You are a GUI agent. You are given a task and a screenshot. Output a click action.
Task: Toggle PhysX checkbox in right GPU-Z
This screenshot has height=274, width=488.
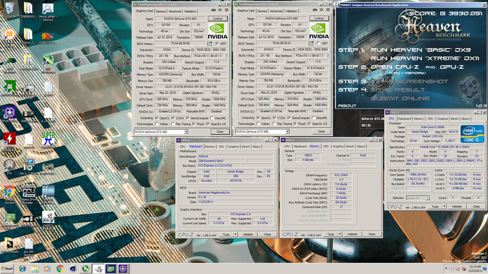(295, 124)
